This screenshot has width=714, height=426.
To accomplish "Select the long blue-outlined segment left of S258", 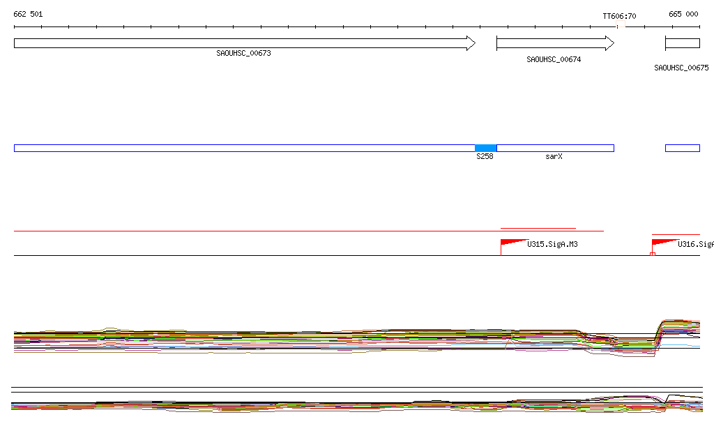I will [x=244, y=148].
